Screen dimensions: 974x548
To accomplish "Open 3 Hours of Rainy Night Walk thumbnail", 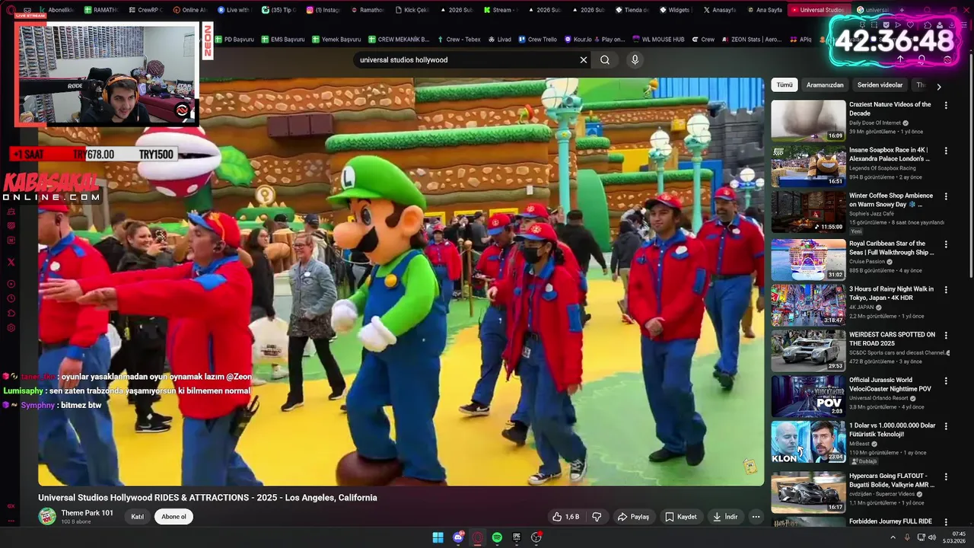I will (808, 305).
